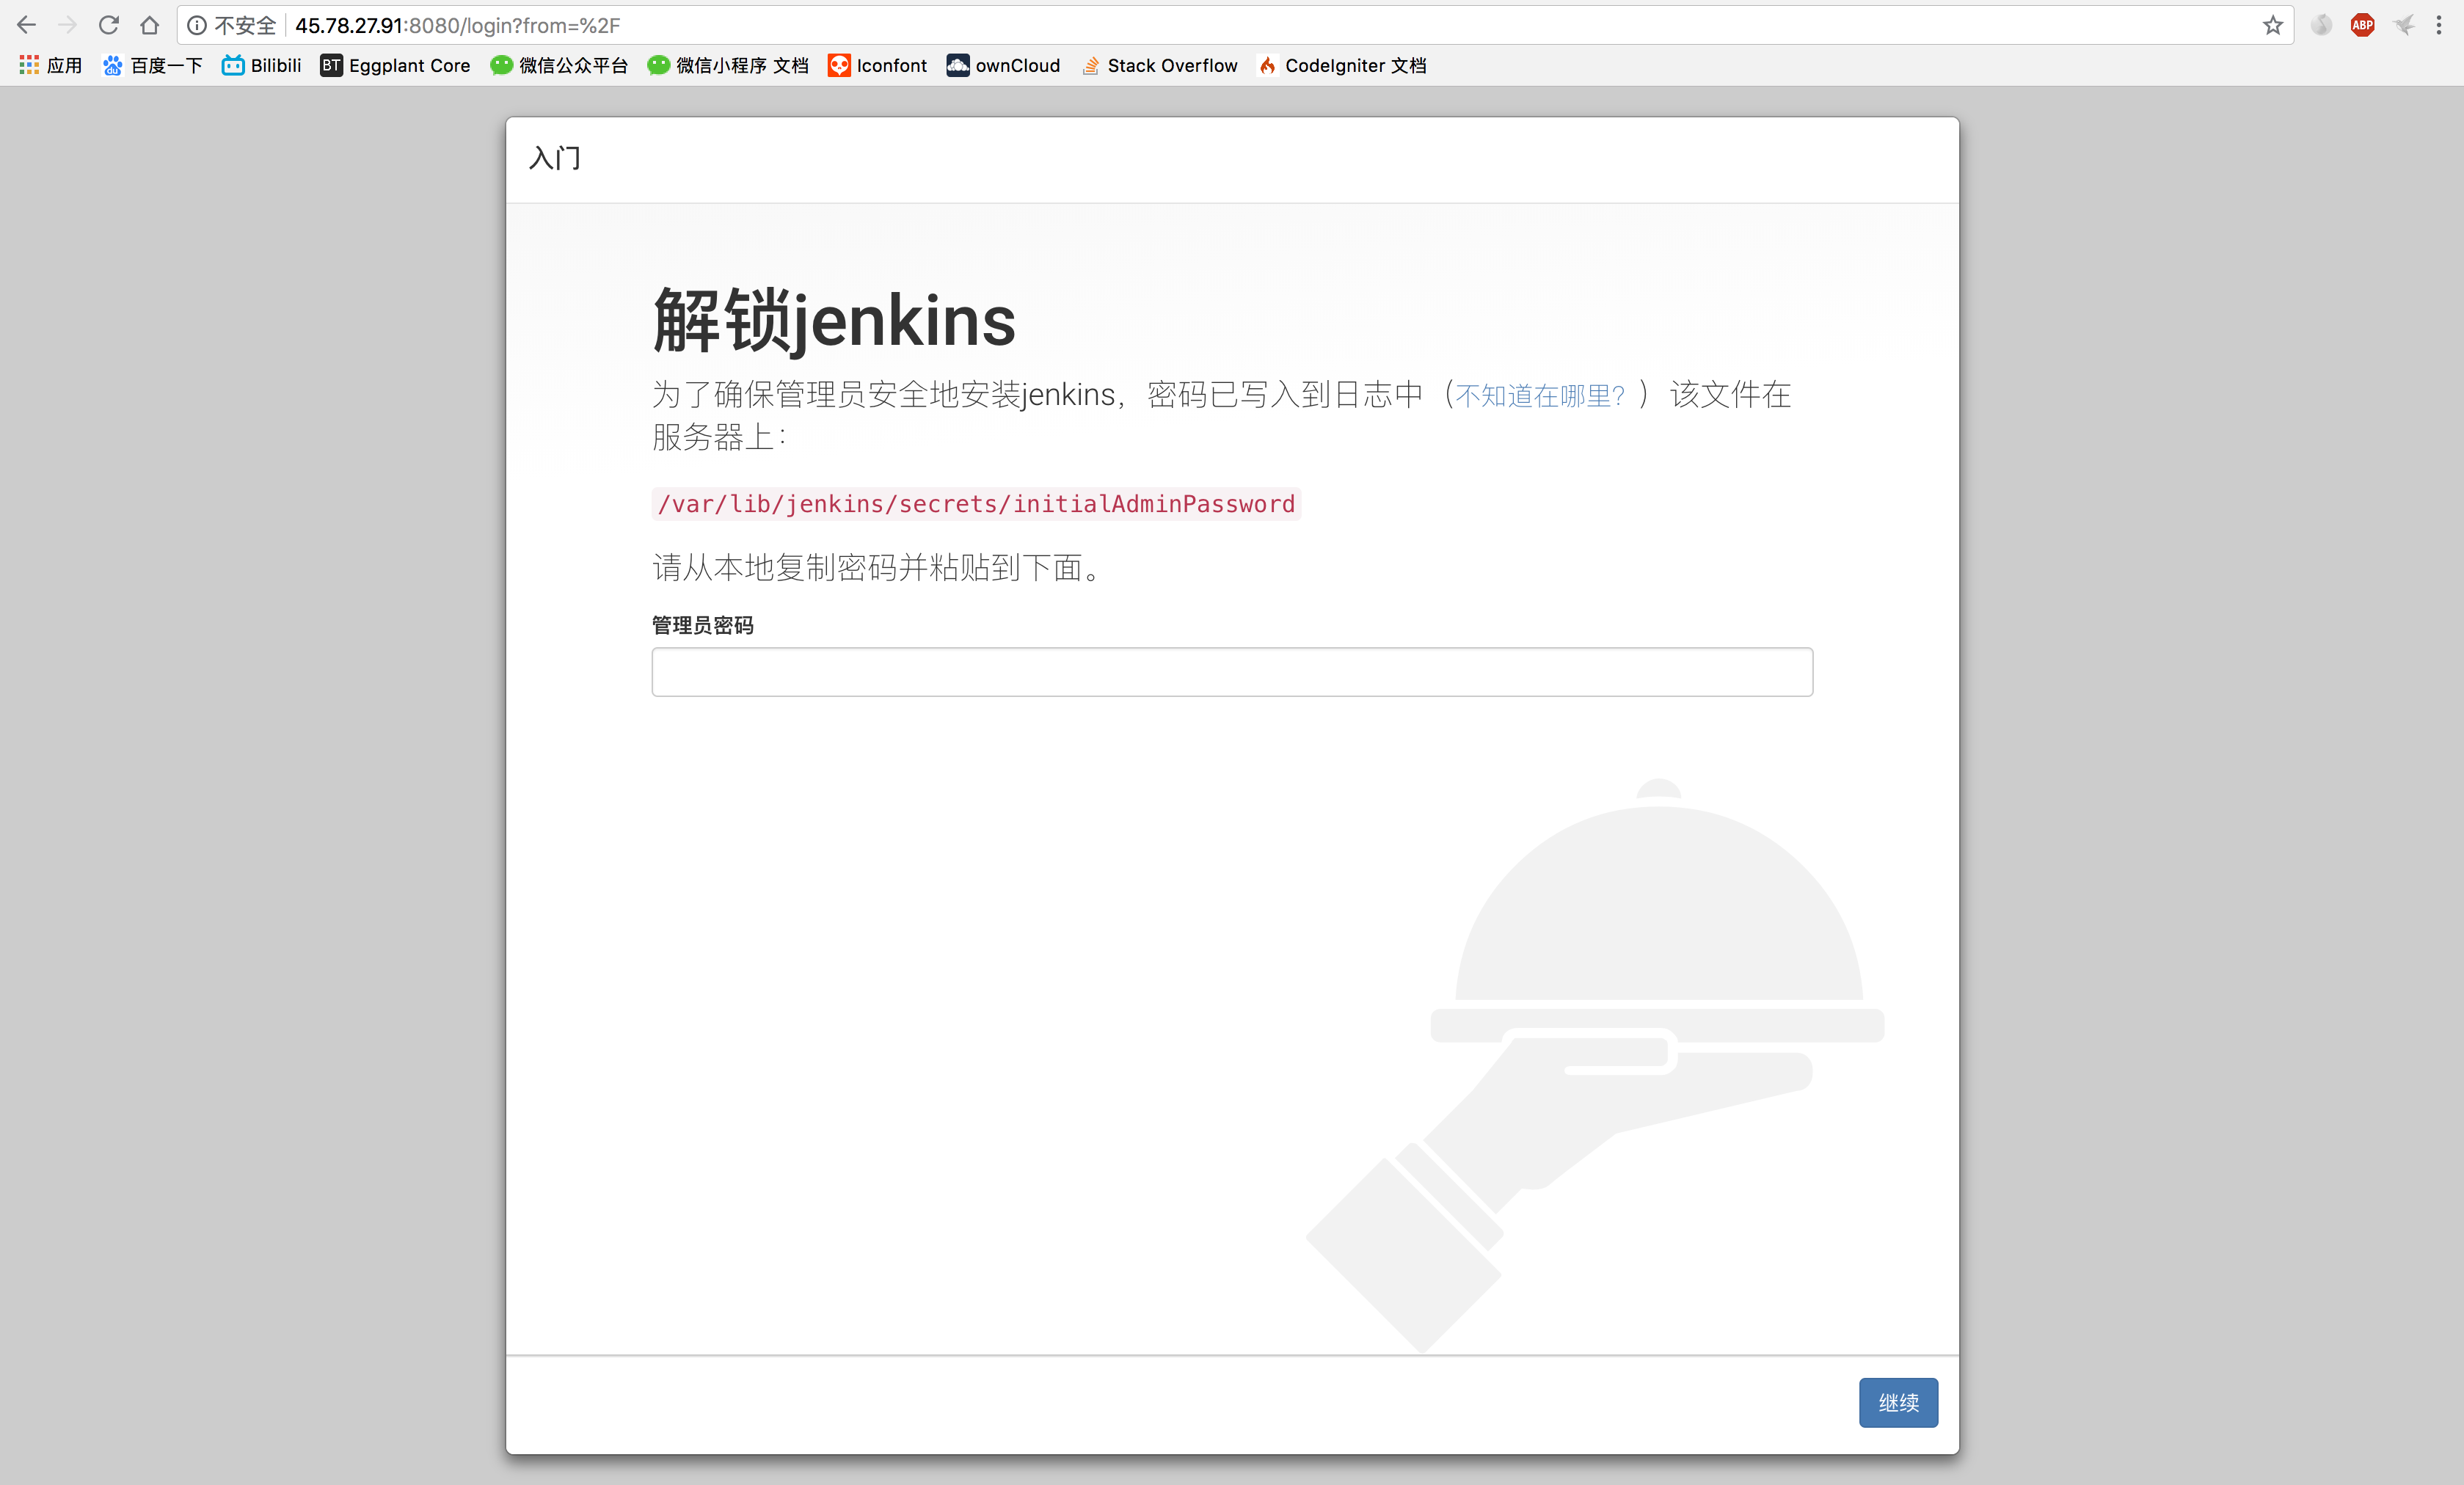Open the ownCloud bookmark

tap(1003, 65)
